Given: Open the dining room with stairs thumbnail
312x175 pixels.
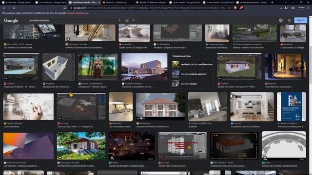Looking at the screenshot, I should 252,106.
